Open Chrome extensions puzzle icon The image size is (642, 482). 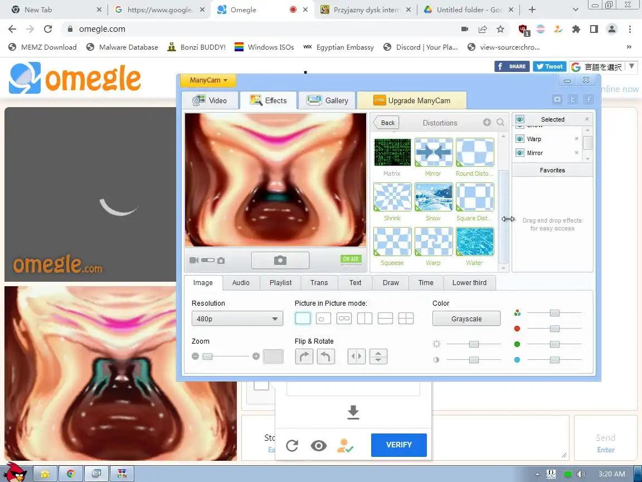click(576, 29)
